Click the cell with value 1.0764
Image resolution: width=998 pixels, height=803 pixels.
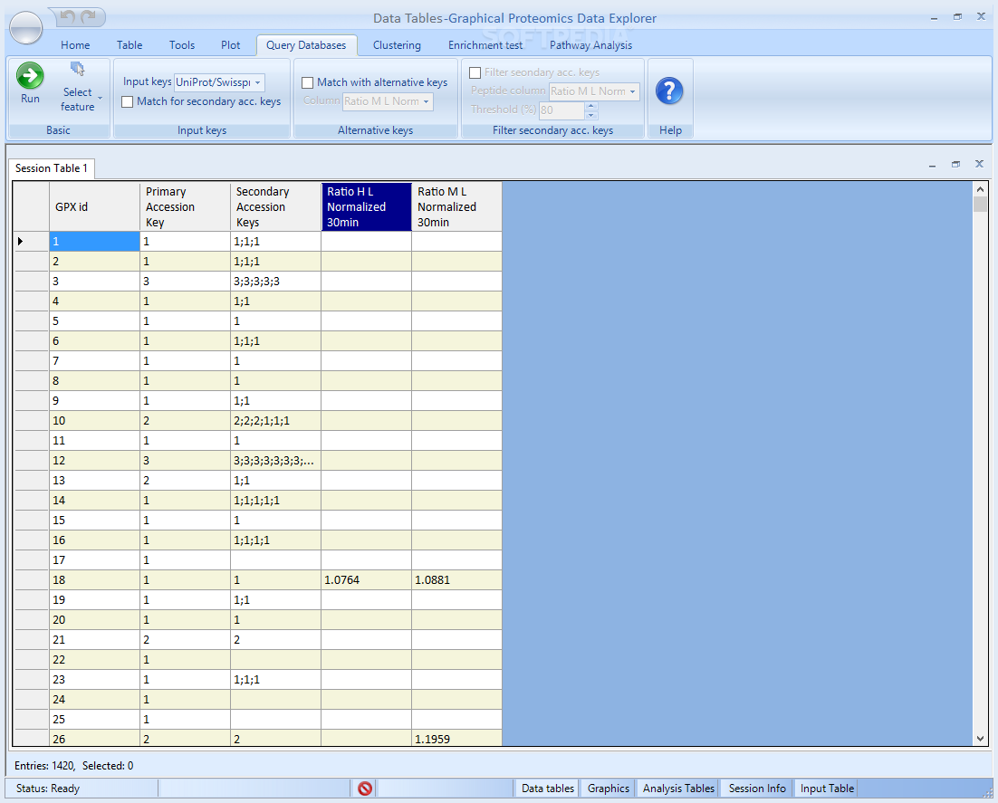tap(367, 580)
